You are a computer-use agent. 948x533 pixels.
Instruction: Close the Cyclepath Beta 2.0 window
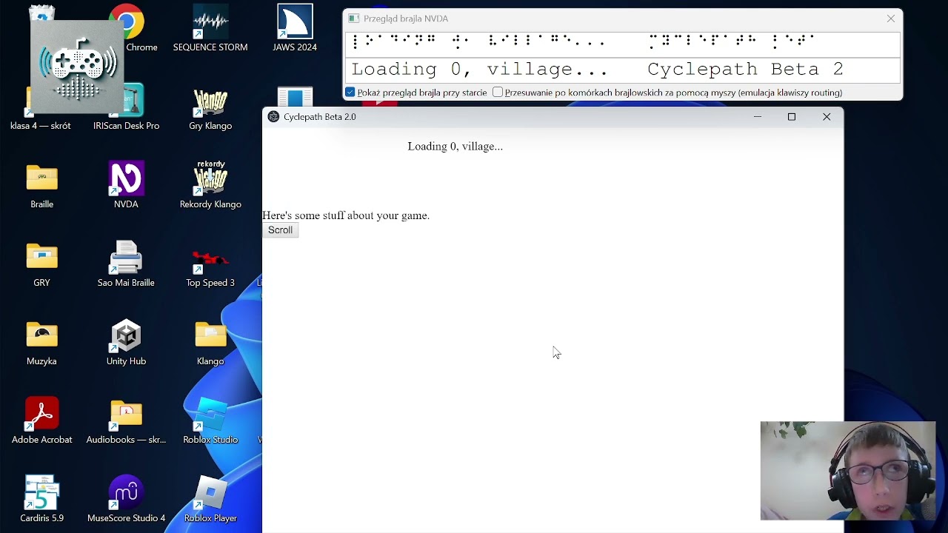click(827, 117)
